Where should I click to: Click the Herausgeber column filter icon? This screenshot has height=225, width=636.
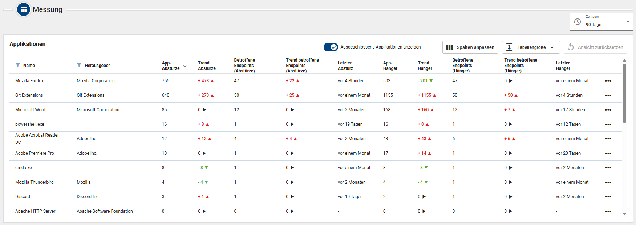(79, 65)
